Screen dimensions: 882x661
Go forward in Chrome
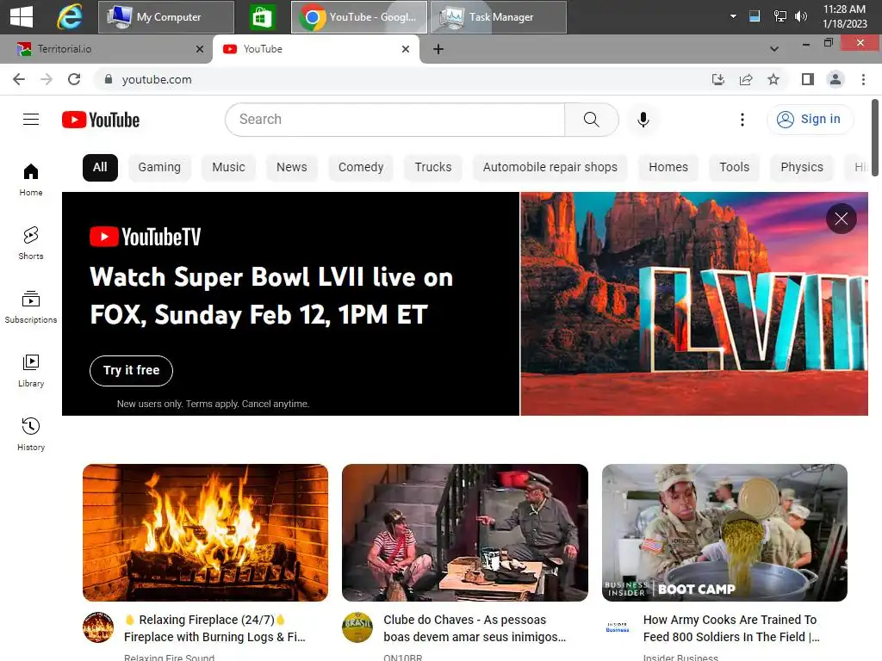pyautogui.click(x=47, y=79)
